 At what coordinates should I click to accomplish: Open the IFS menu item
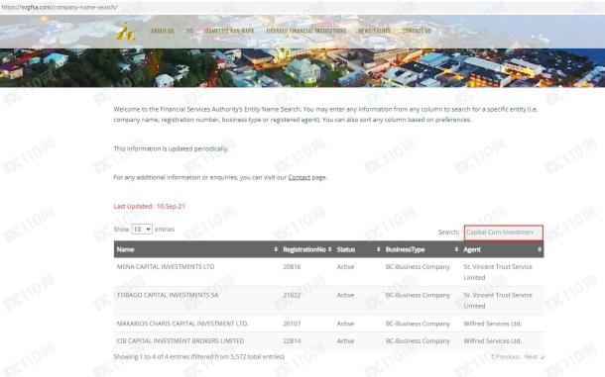click(189, 31)
